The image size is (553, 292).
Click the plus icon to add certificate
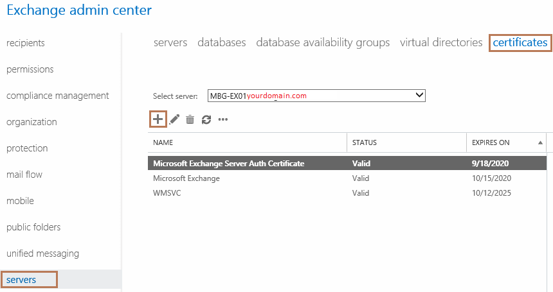pyautogui.click(x=158, y=119)
